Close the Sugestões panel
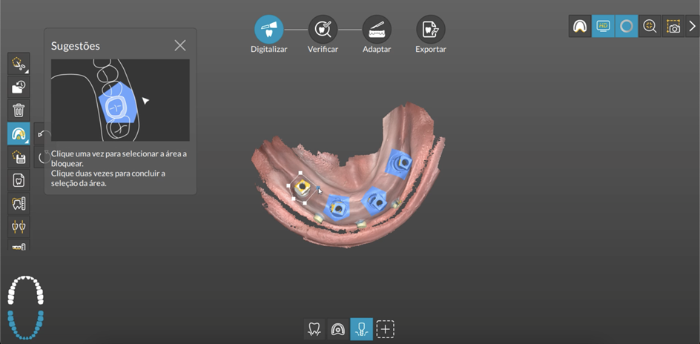 180,45
